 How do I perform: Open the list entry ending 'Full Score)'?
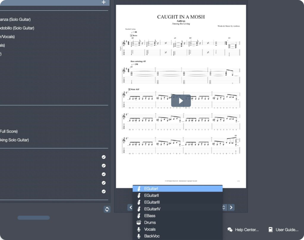tap(9, 131)
